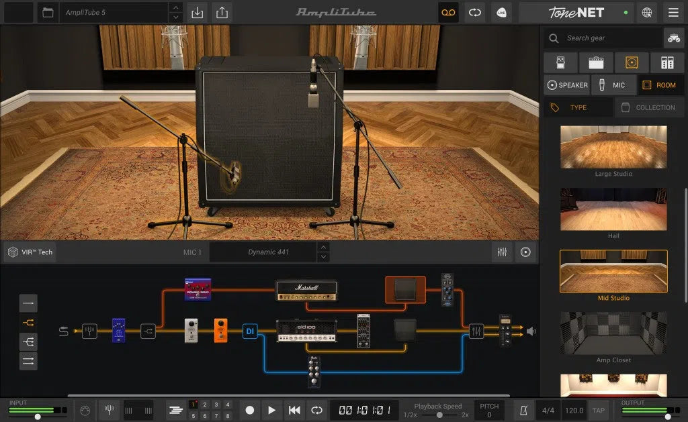Select the tuner icon in the transport bar
This screenshot has height=422, width=688.
[108, 410]
